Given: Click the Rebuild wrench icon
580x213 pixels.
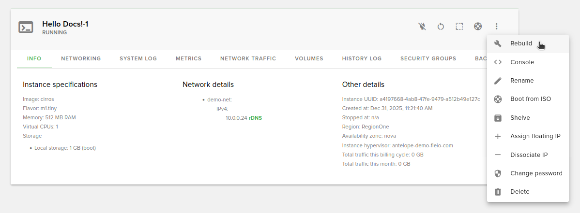Looking at the screenshot, I should [498, 43].
